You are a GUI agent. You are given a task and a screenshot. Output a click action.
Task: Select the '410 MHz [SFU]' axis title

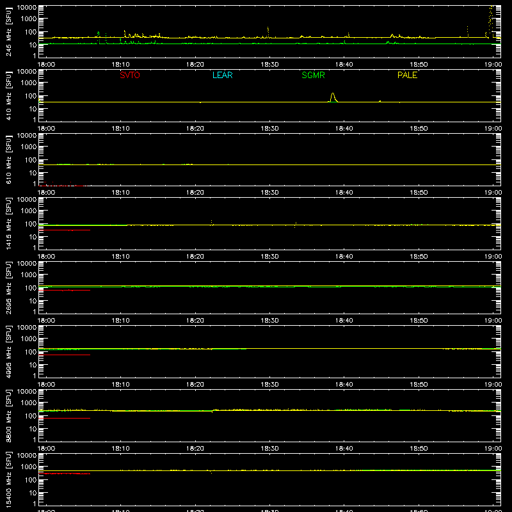point(9,95)
